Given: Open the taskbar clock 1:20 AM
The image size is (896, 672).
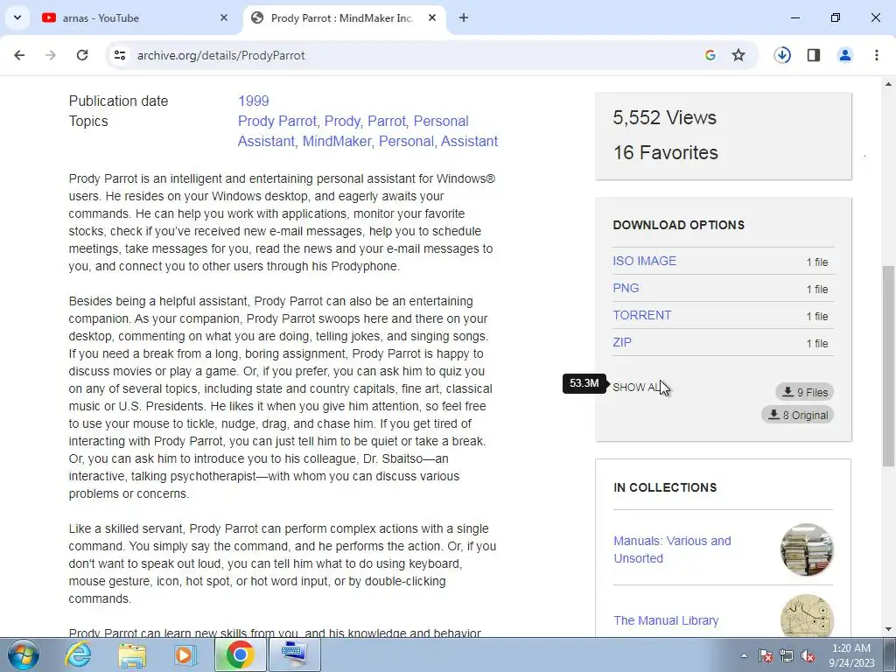Looking at the screenshot, I should pos(851,655).
